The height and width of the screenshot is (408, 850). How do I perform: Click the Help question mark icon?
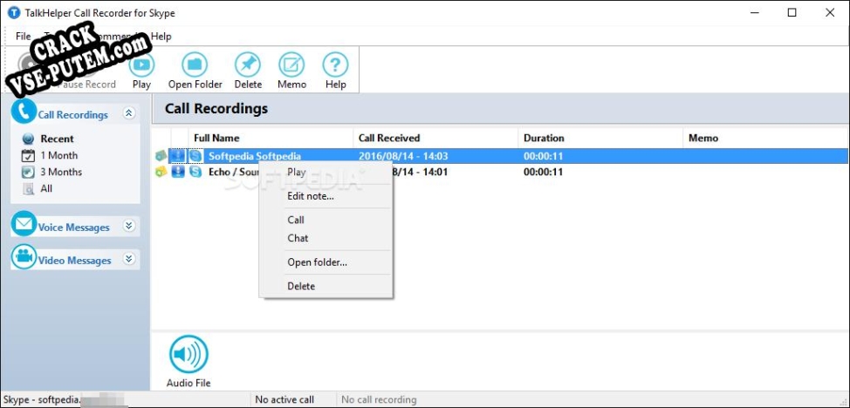click(335, 66)
